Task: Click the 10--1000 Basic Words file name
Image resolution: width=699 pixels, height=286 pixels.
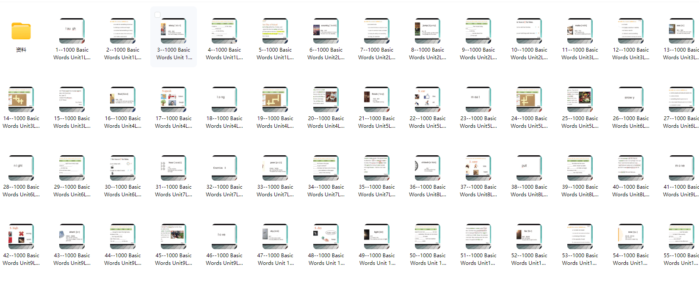Action: coord(529,54)
